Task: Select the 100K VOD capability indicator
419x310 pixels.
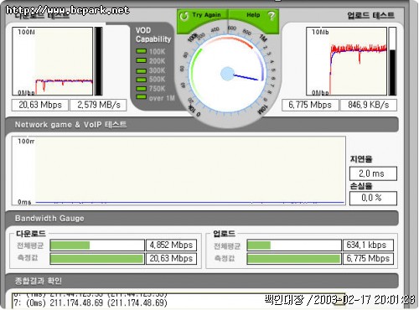Action: point(141,51)
